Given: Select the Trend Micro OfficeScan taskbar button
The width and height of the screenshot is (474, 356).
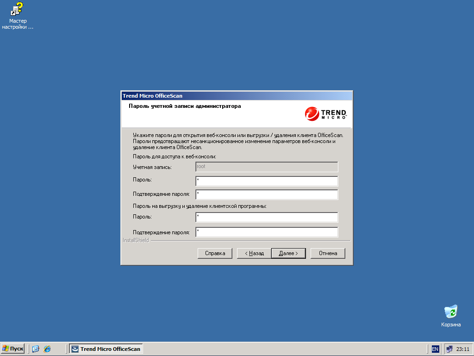Looking at the screenshot, I should click(x=106, y=349).
